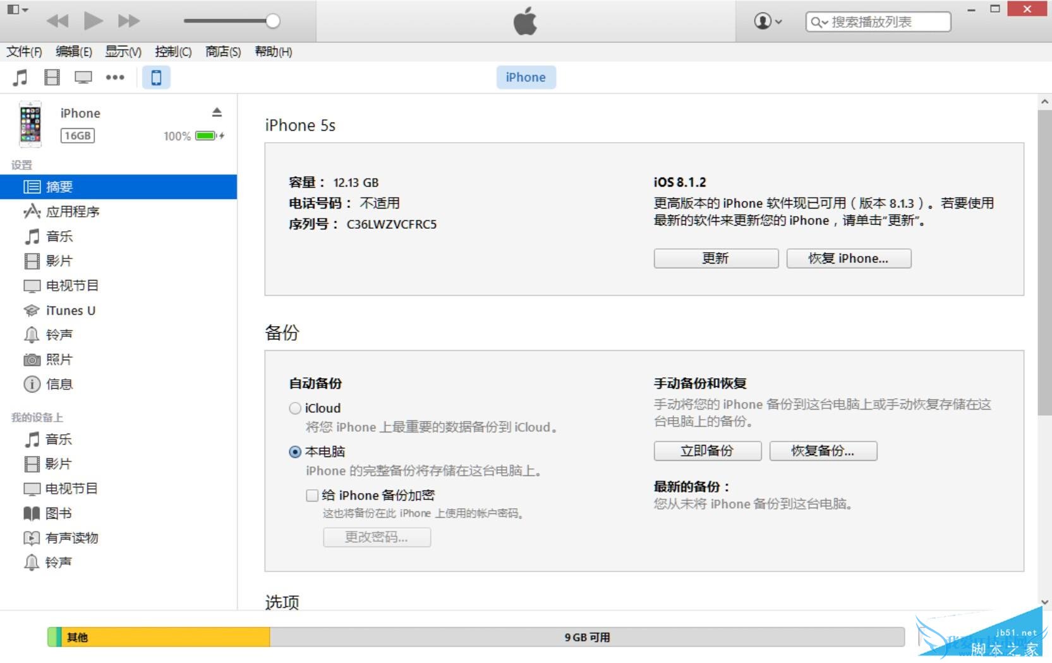Image resolution: width=1052 pixels, height=663 pixels.
Task: Open the TV Shows icon in the toolbar
Action: [82, 77]
